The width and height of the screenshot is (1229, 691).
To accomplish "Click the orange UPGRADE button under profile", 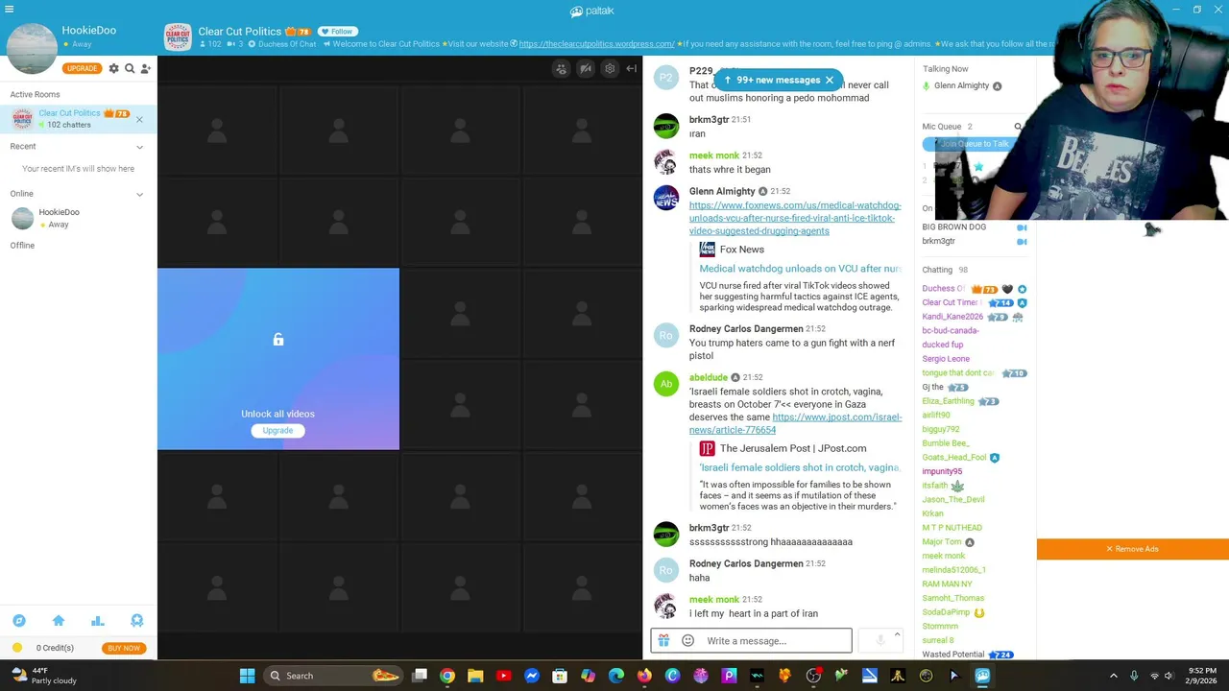I will pos(82,68).
